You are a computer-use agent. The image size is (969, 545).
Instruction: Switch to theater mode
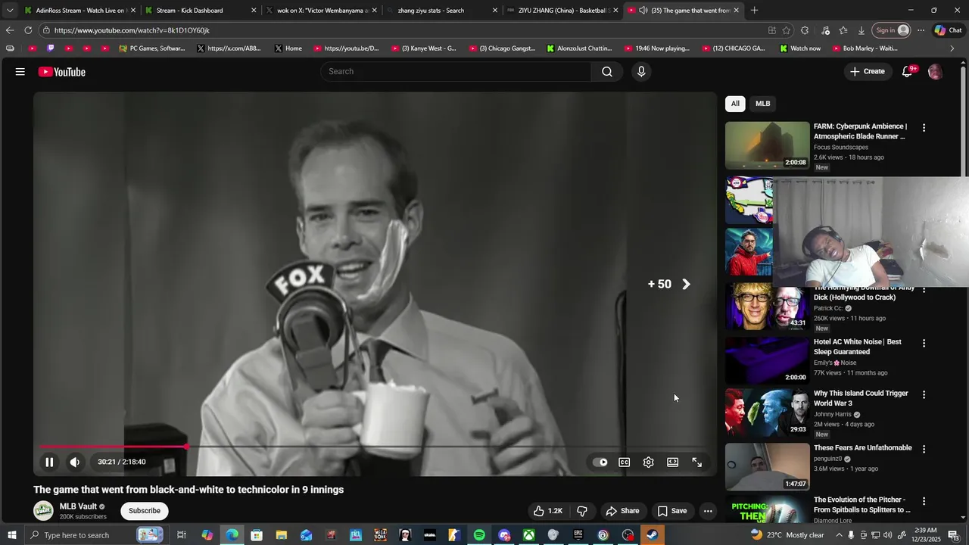point(673,462)
